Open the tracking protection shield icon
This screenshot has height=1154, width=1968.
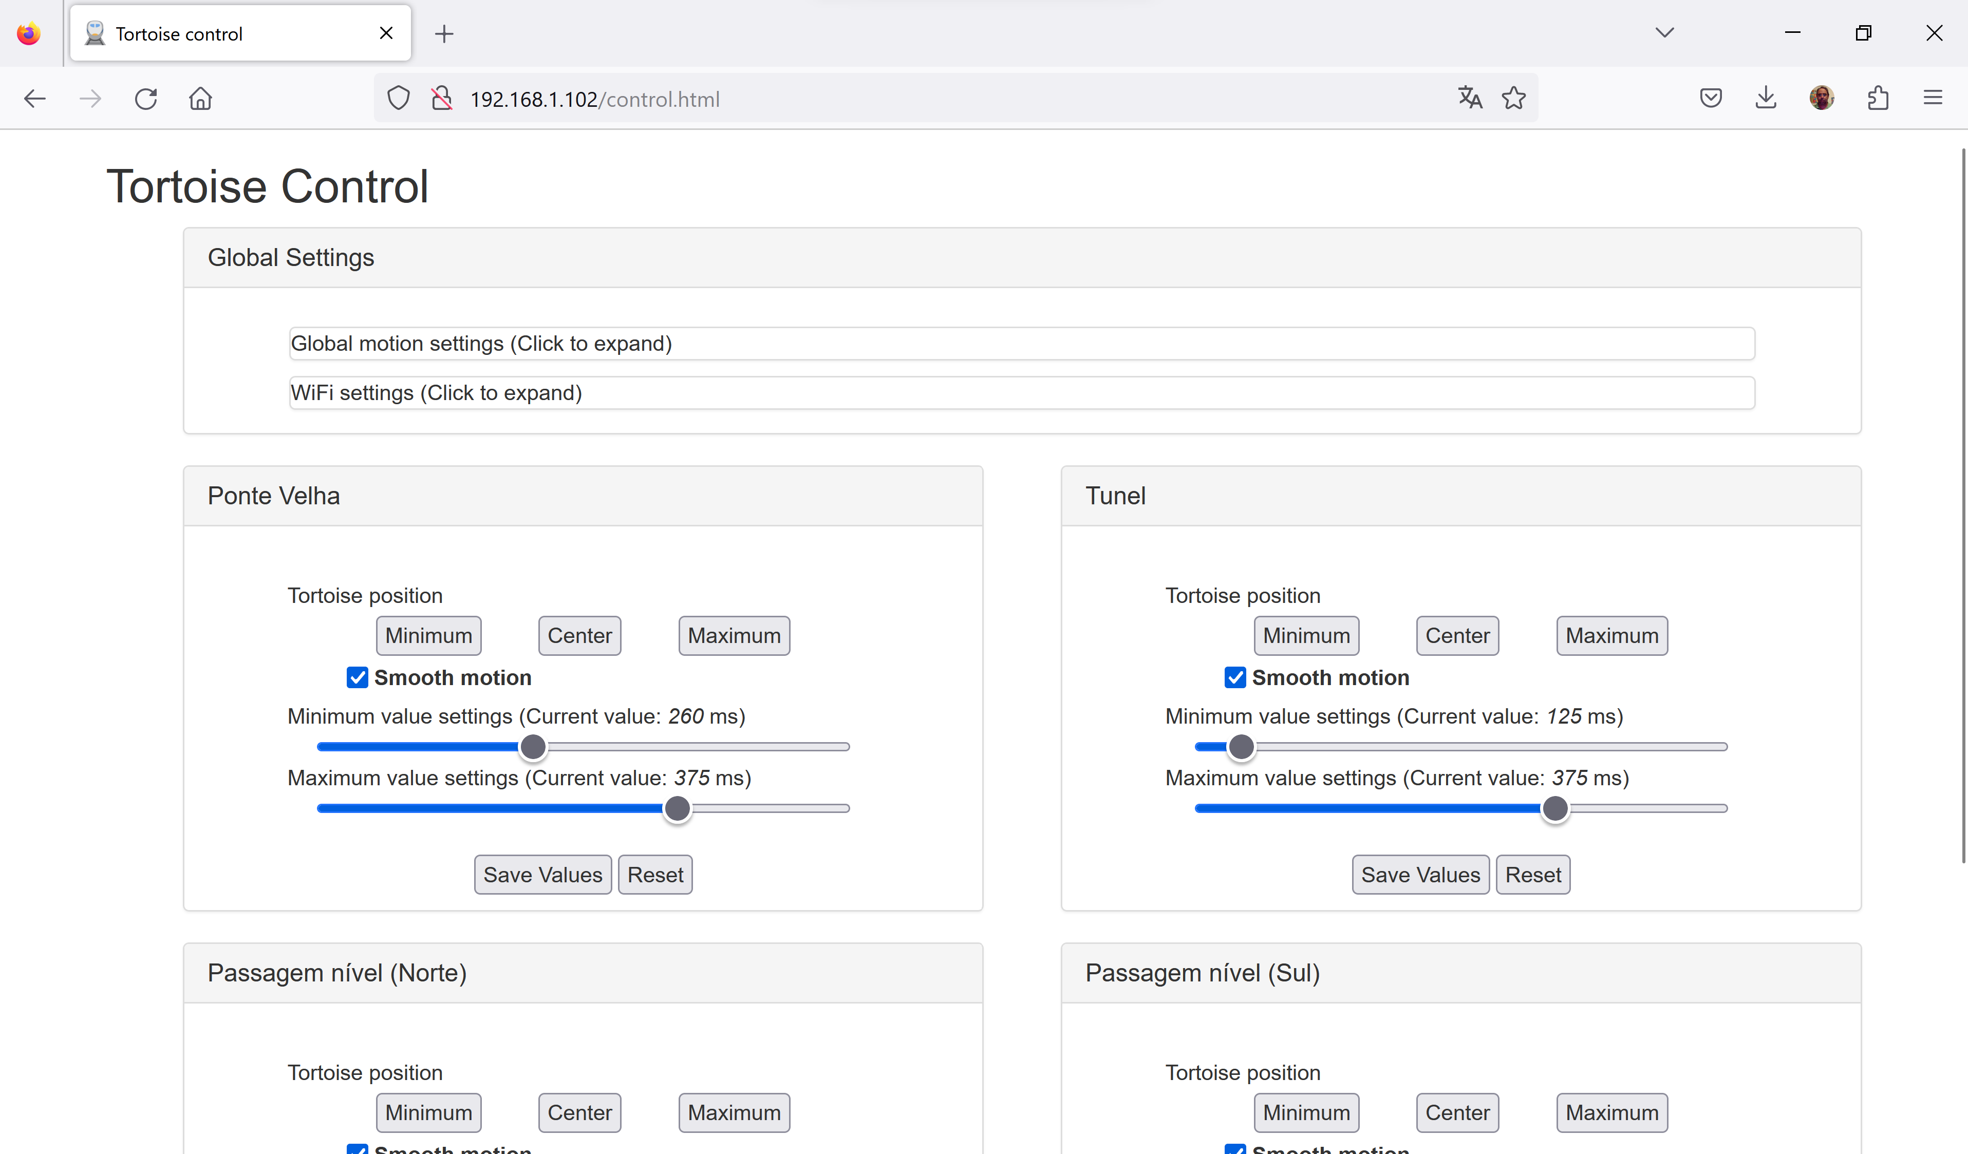pos(398,99)
